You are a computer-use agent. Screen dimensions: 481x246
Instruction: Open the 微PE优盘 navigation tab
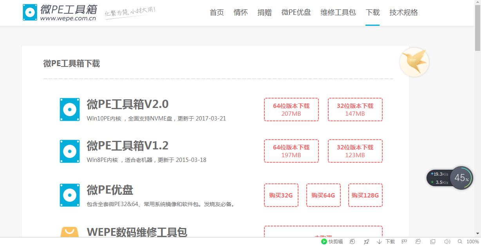(x=296, y=13)
